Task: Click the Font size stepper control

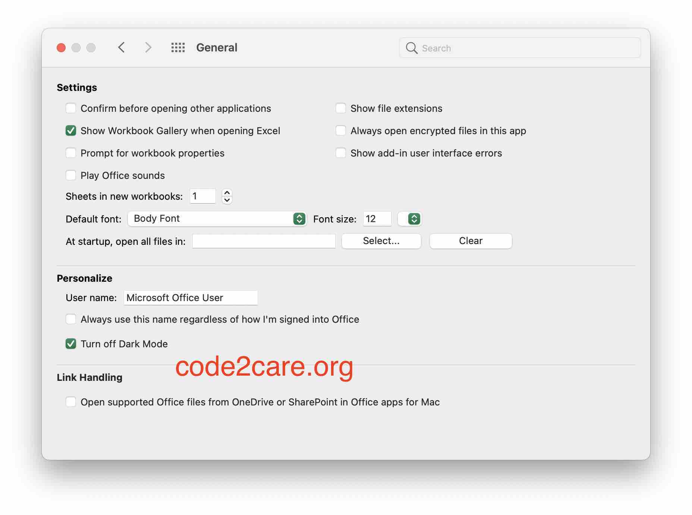Action: click(x=409, y=219)
